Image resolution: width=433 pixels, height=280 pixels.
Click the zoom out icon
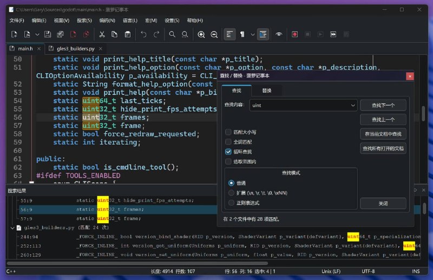(x=214, y=34)
